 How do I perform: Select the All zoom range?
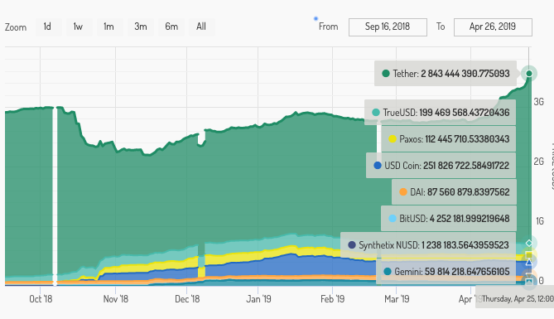(x=201, y=27)
